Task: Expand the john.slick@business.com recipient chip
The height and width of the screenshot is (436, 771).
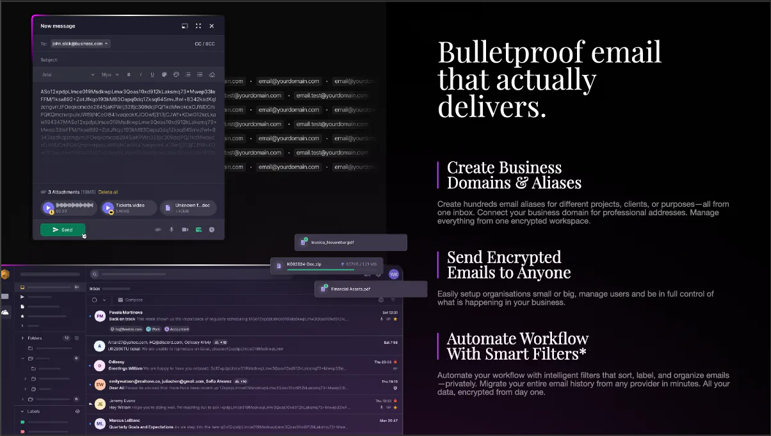Action: pos(80,44)
